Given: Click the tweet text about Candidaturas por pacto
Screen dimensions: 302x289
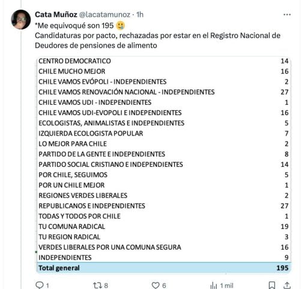Looking at the screenshot, I should tap(157, 40).
